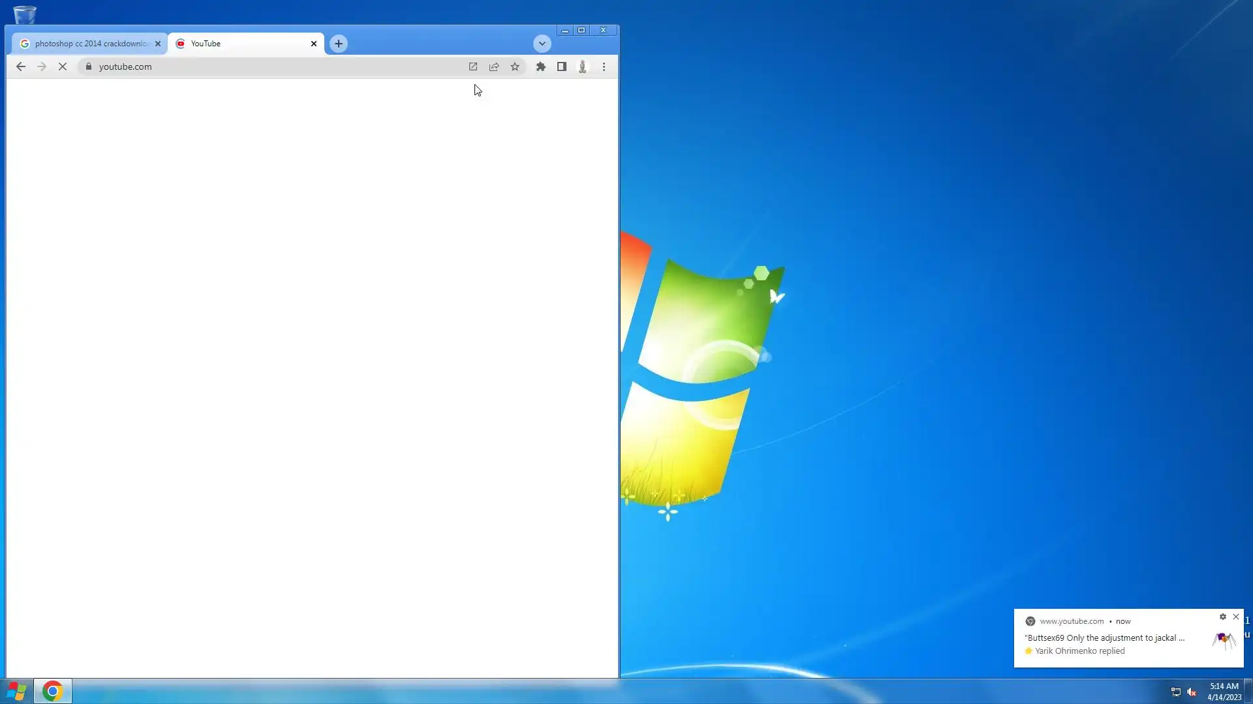1253x704 pixels.
Task: Bookmark this page with the star icon
Action: 515,66
